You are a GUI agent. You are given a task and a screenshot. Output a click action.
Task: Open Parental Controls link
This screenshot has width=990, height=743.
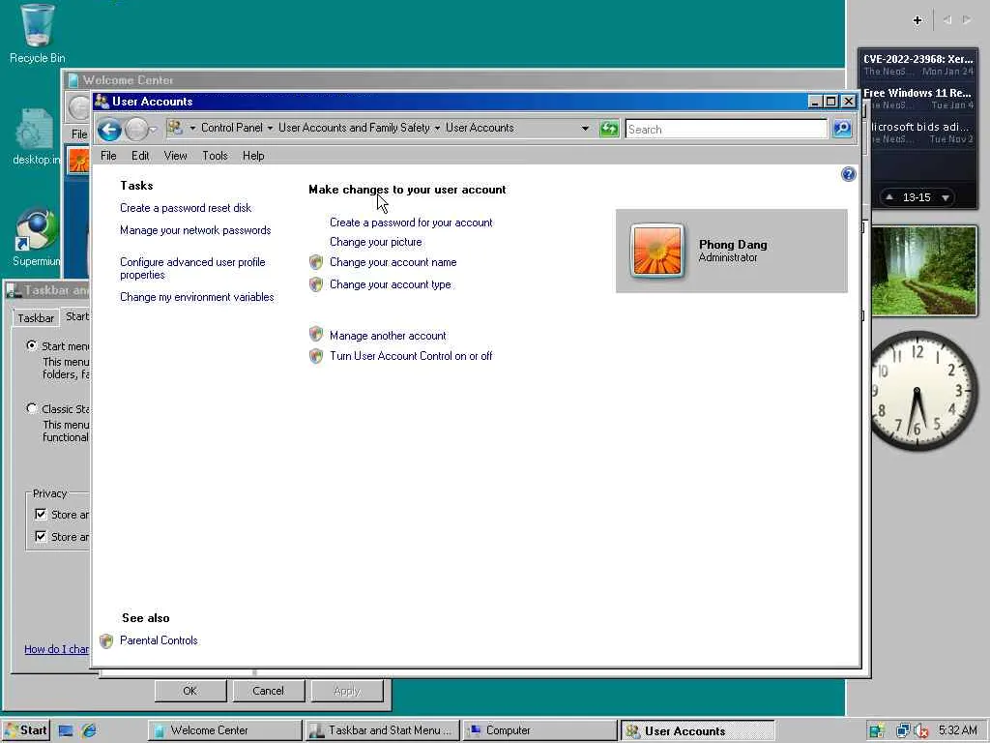(159, 640)
